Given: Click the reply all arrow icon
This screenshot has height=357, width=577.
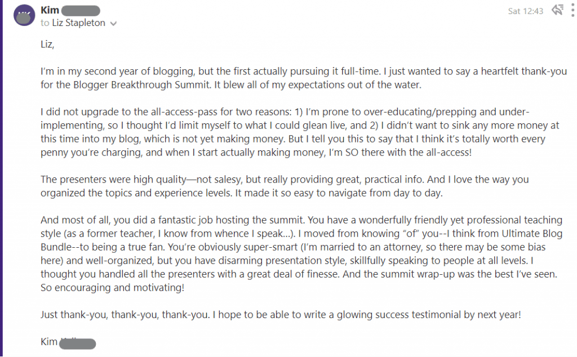Looking at the screenshot, I should coord(557,10).
